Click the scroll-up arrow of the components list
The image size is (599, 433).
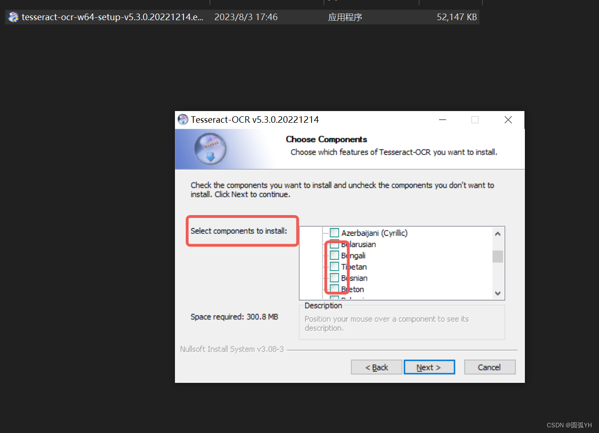[x=497, y=233]
